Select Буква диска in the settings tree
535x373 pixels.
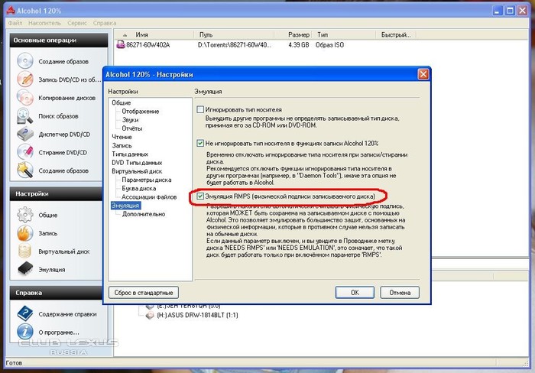(x=141, y=189)
